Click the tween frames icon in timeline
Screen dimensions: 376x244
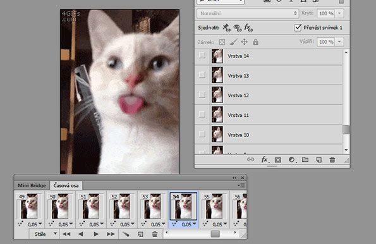126,234
